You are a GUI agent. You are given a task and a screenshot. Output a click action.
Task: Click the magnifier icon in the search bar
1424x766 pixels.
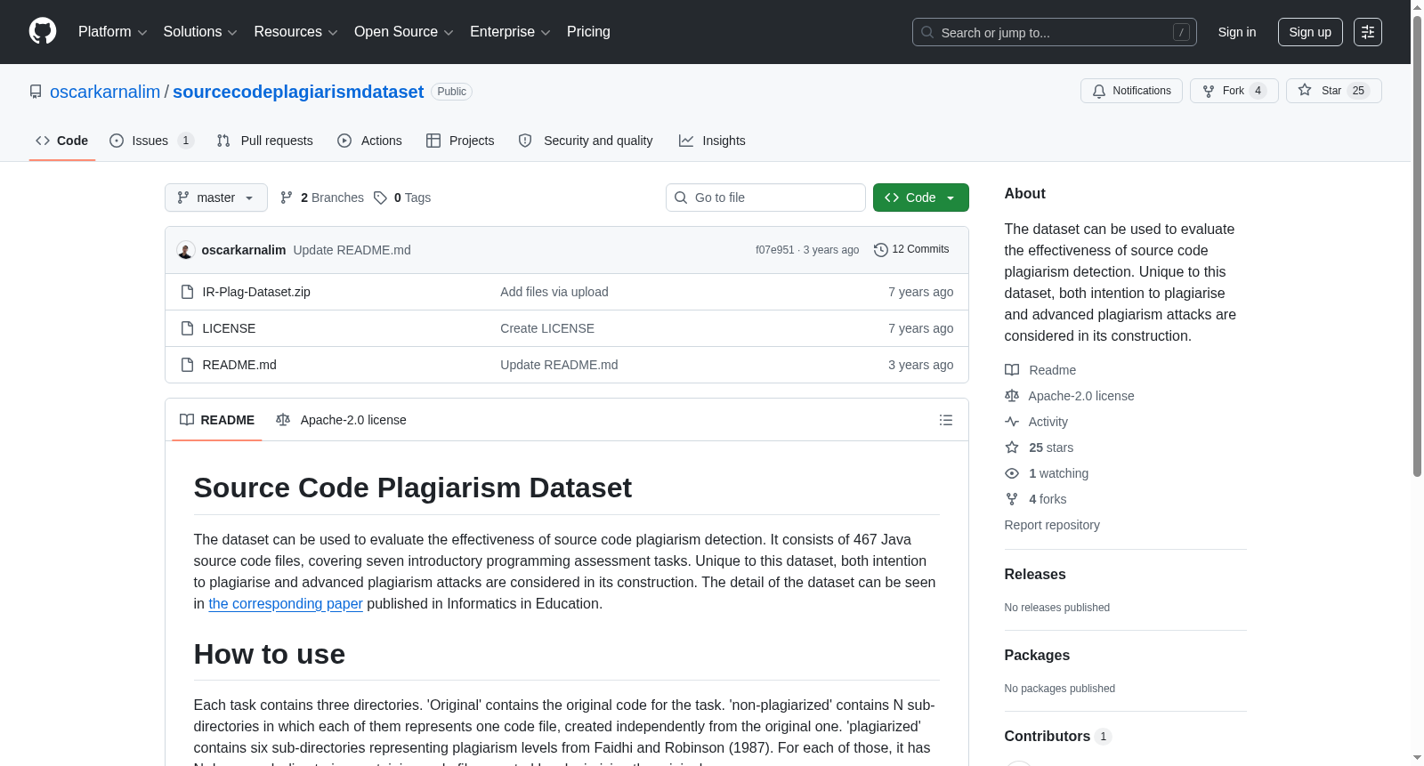tap(927, 32)
